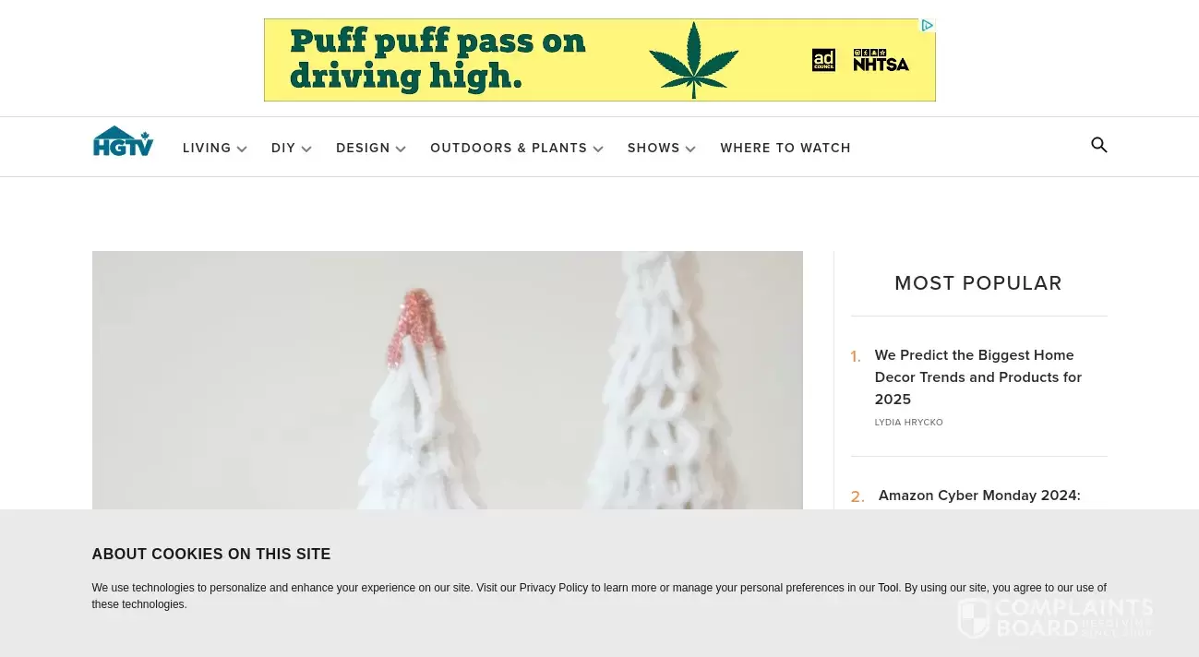Image resolution: width=1199 pixels, height=657 pixels.
Task: Open the search magnifier icon
Action: (1098, 145)
